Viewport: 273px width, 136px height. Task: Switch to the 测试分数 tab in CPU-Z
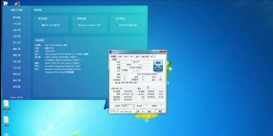tap(145, 56)
